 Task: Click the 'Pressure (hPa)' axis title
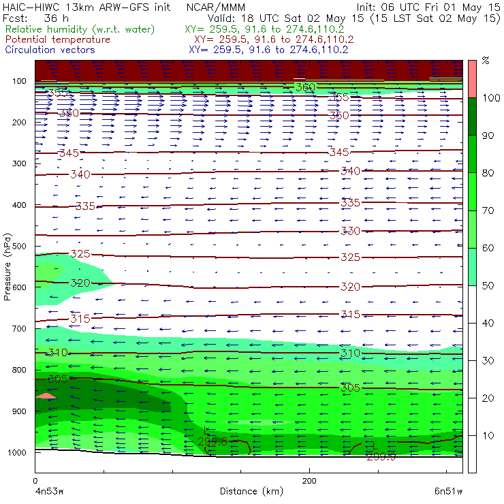(7, 267)
